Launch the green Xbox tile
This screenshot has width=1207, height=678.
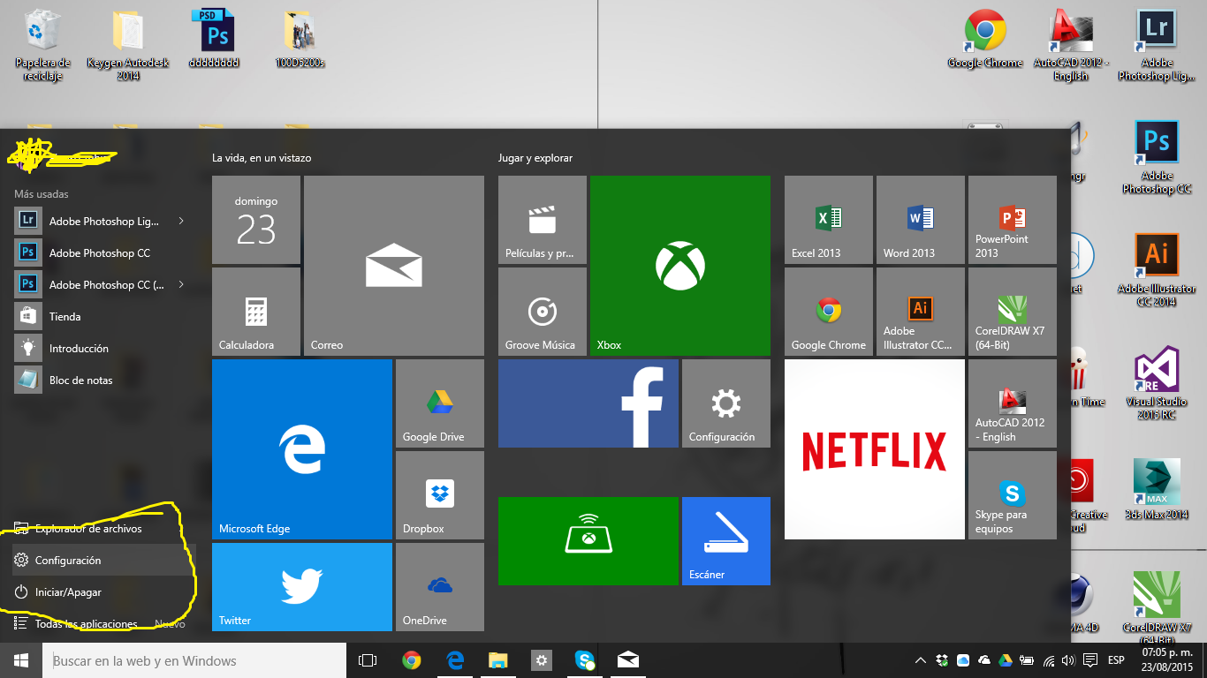point(680,266)
